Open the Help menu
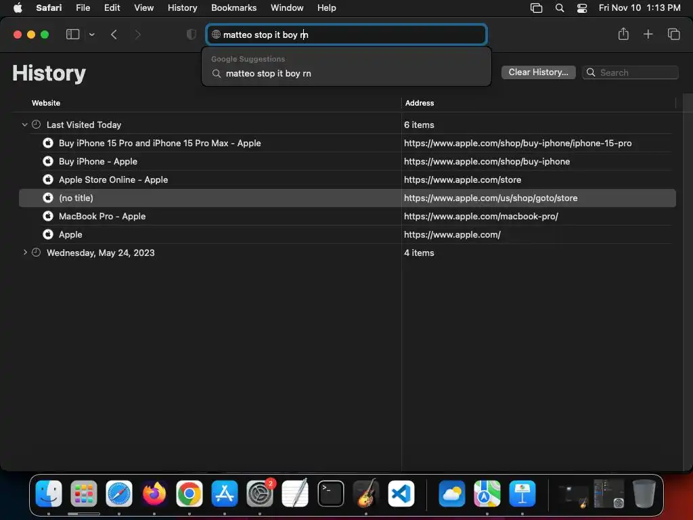The image size is (693, 520). [x=327, y=7]
